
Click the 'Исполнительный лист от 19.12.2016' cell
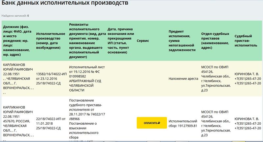(x=87, y=79)
